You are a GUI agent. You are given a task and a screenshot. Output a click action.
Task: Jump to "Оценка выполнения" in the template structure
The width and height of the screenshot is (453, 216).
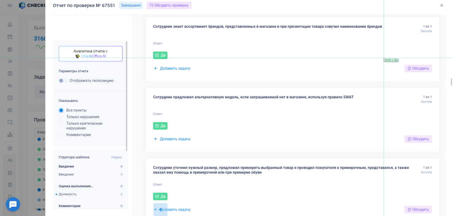(x=76, y=186)
